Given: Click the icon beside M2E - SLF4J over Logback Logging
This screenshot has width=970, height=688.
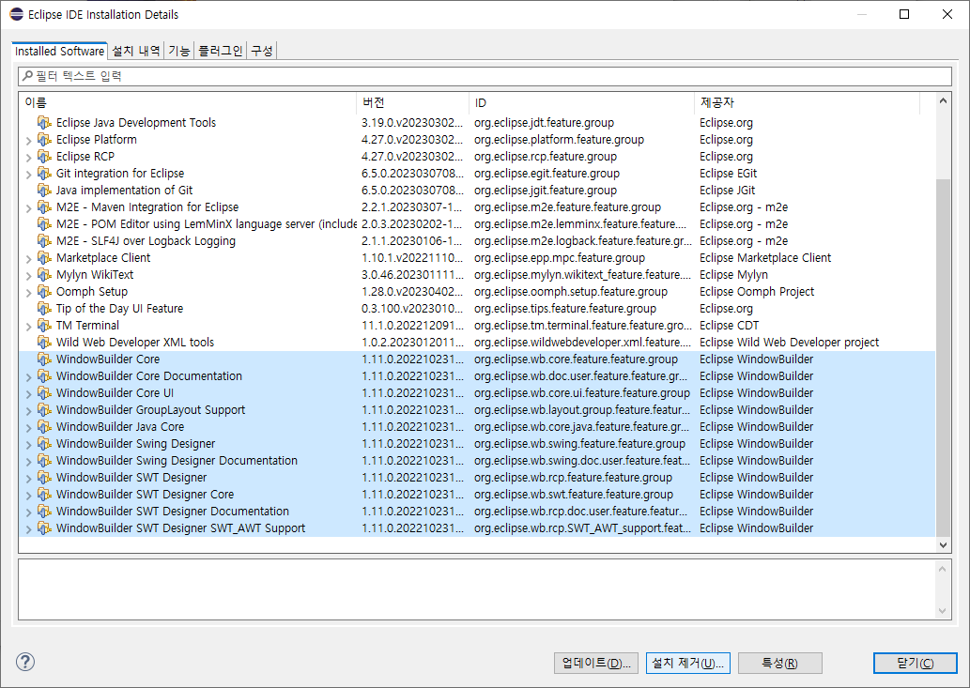Looking at the screenshot, I should coord(44,240).
